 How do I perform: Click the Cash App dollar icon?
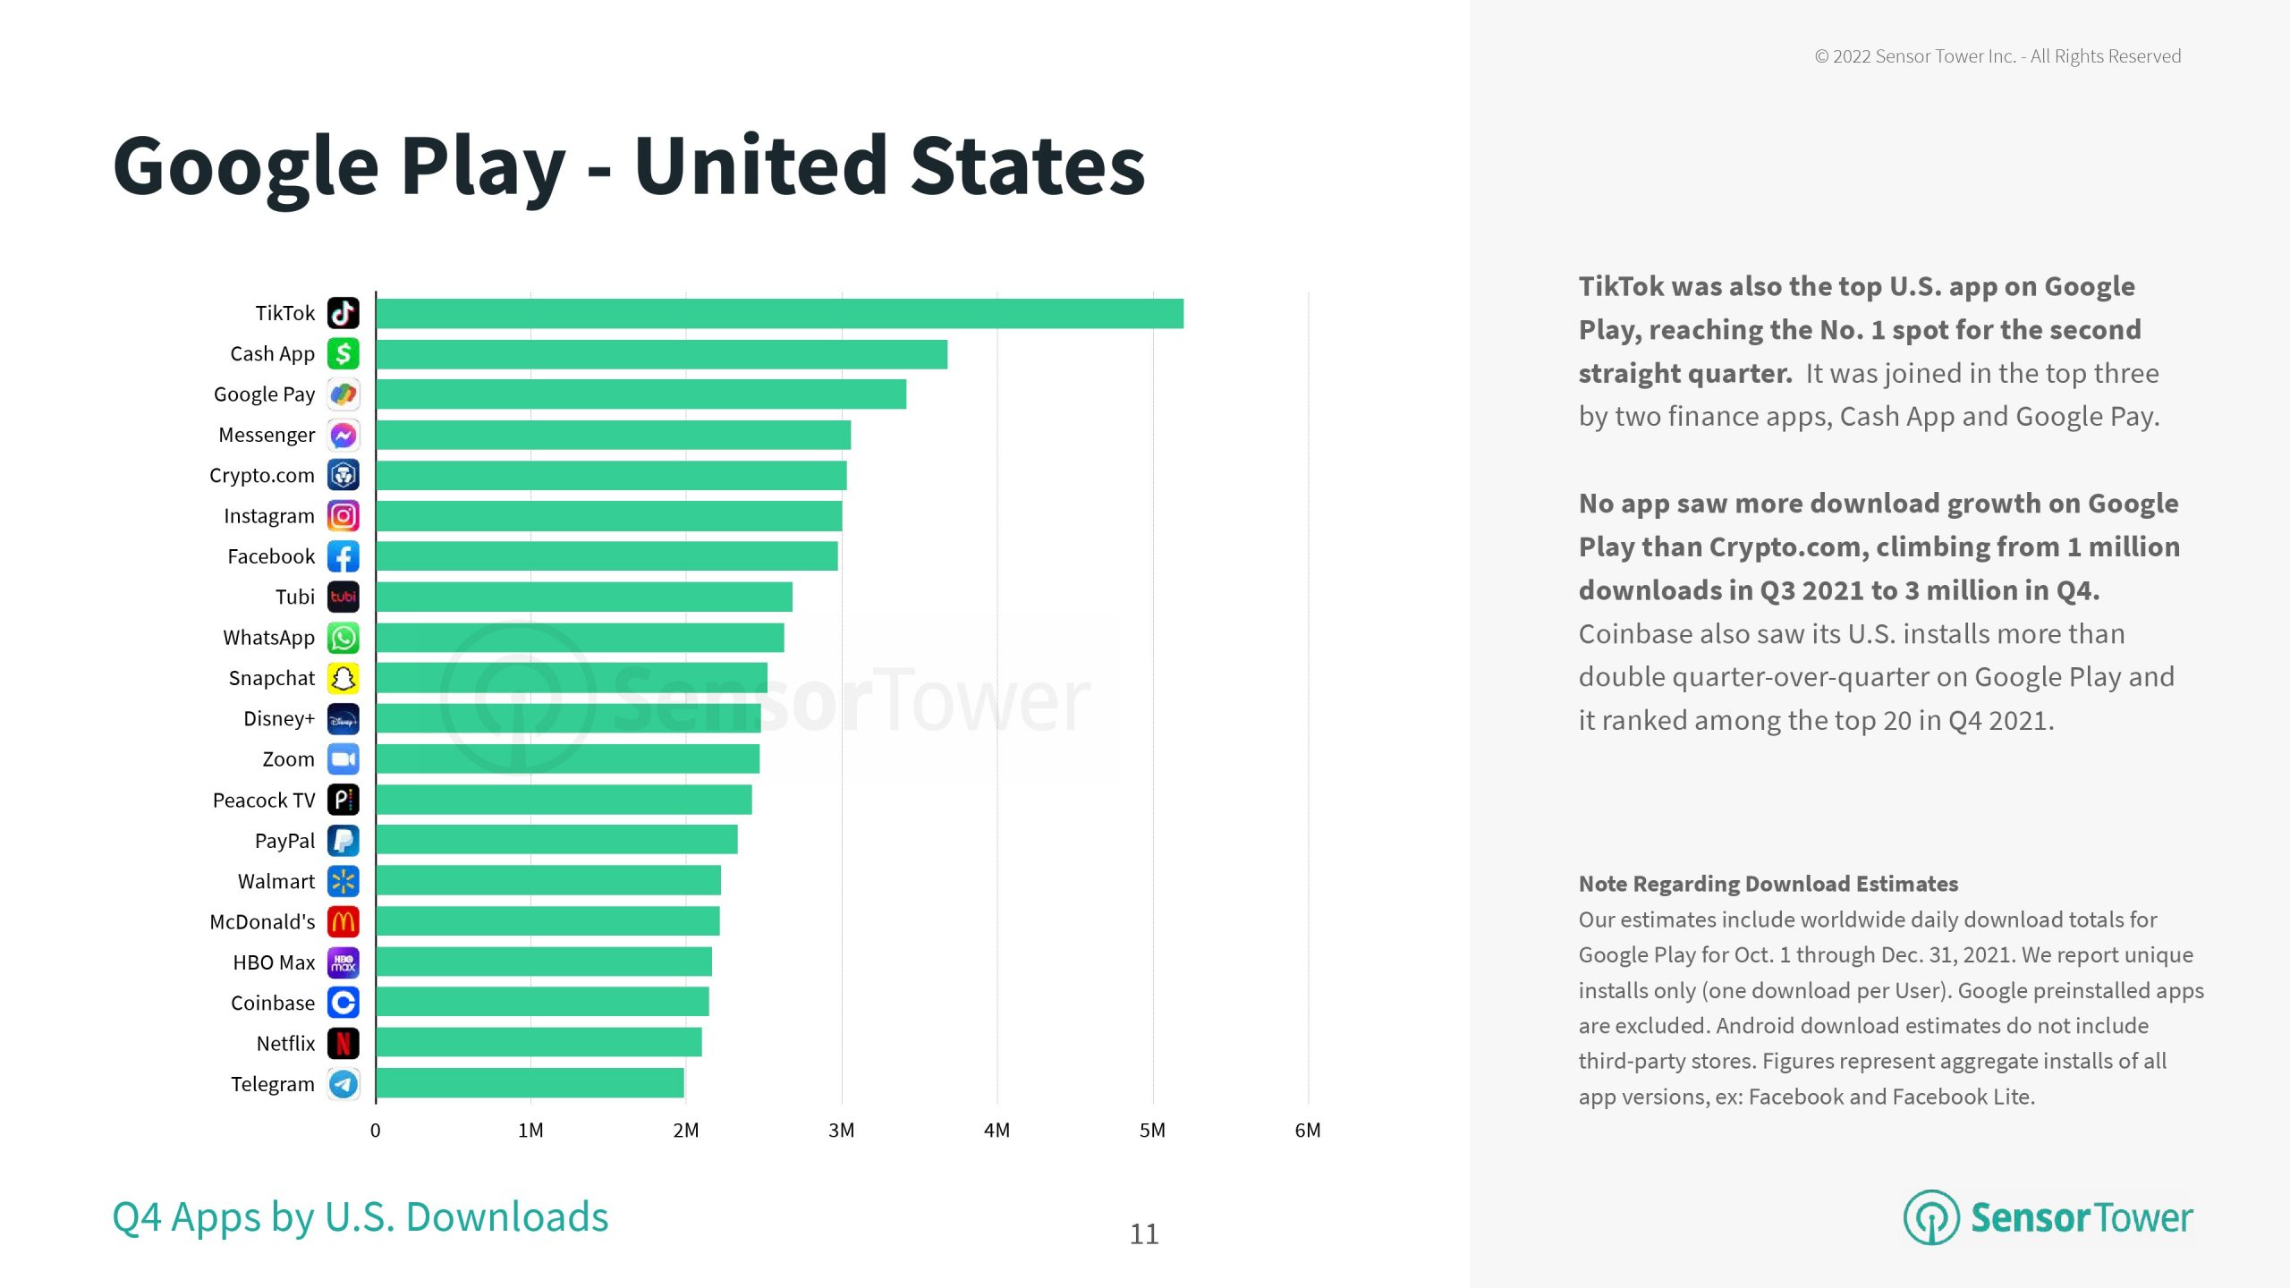pyautogui.click(x=343, y=354)
